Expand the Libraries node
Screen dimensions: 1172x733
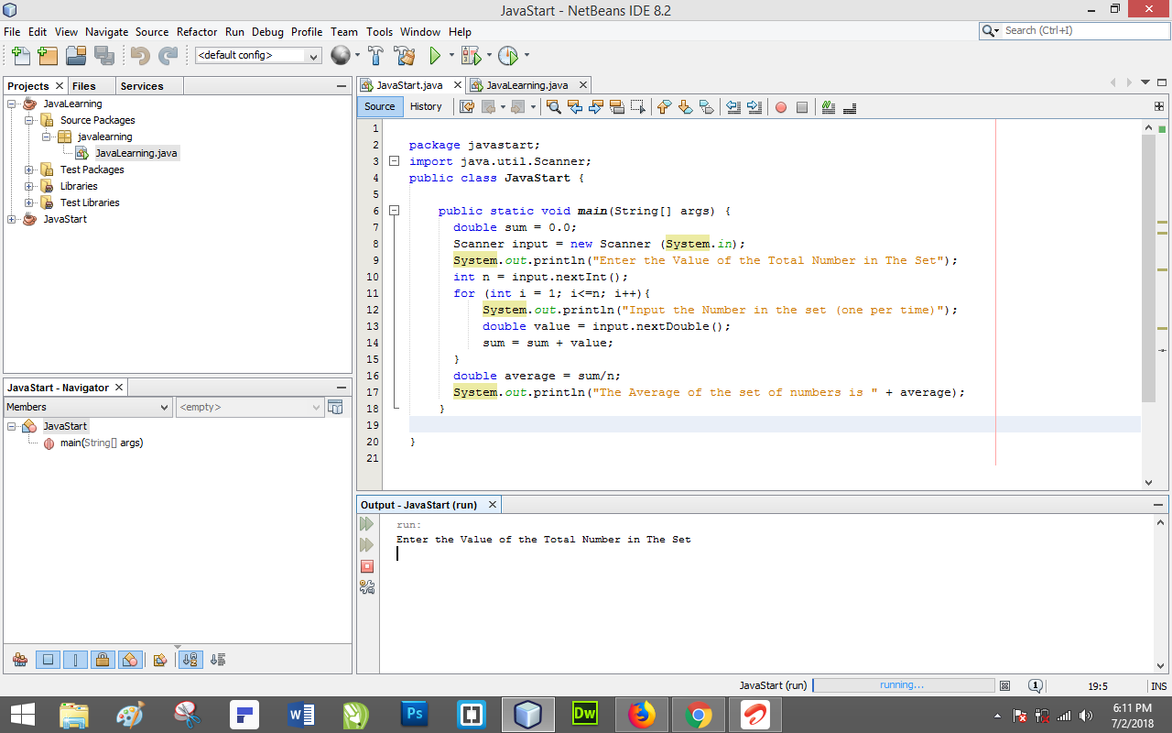coord(29,186)
